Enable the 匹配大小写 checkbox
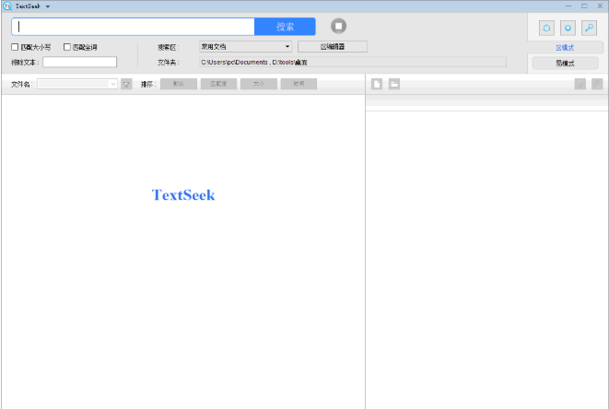The height and width of the screenshot is (409, 609). (x=15, y=47)
